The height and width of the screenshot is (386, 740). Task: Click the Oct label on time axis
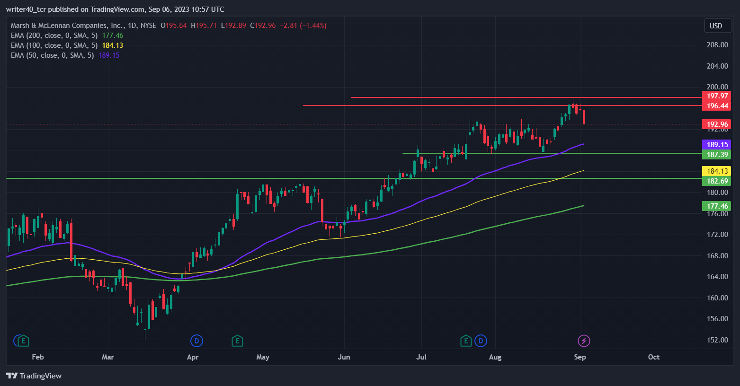pyautogui.click(x=654, y=357)
